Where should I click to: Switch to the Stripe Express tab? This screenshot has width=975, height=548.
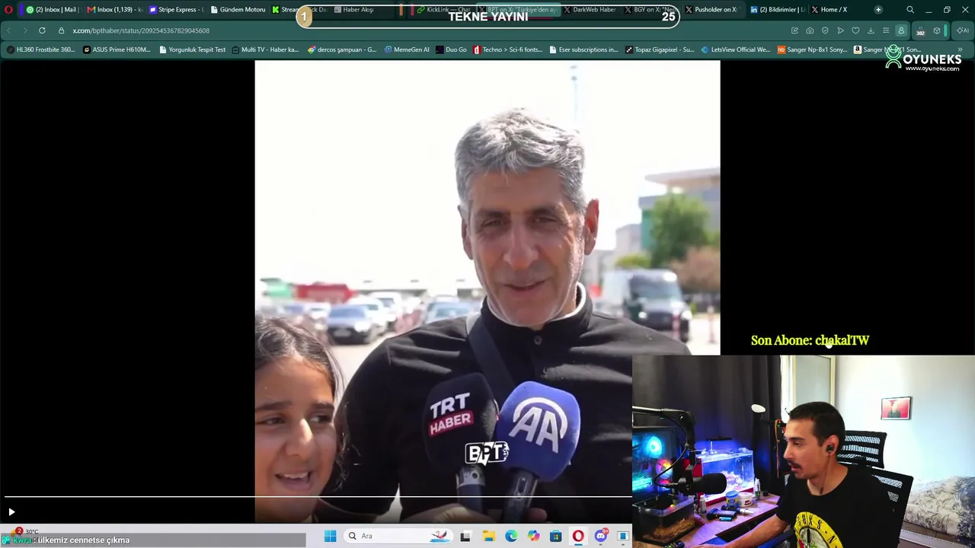click(x=176, y=10)
